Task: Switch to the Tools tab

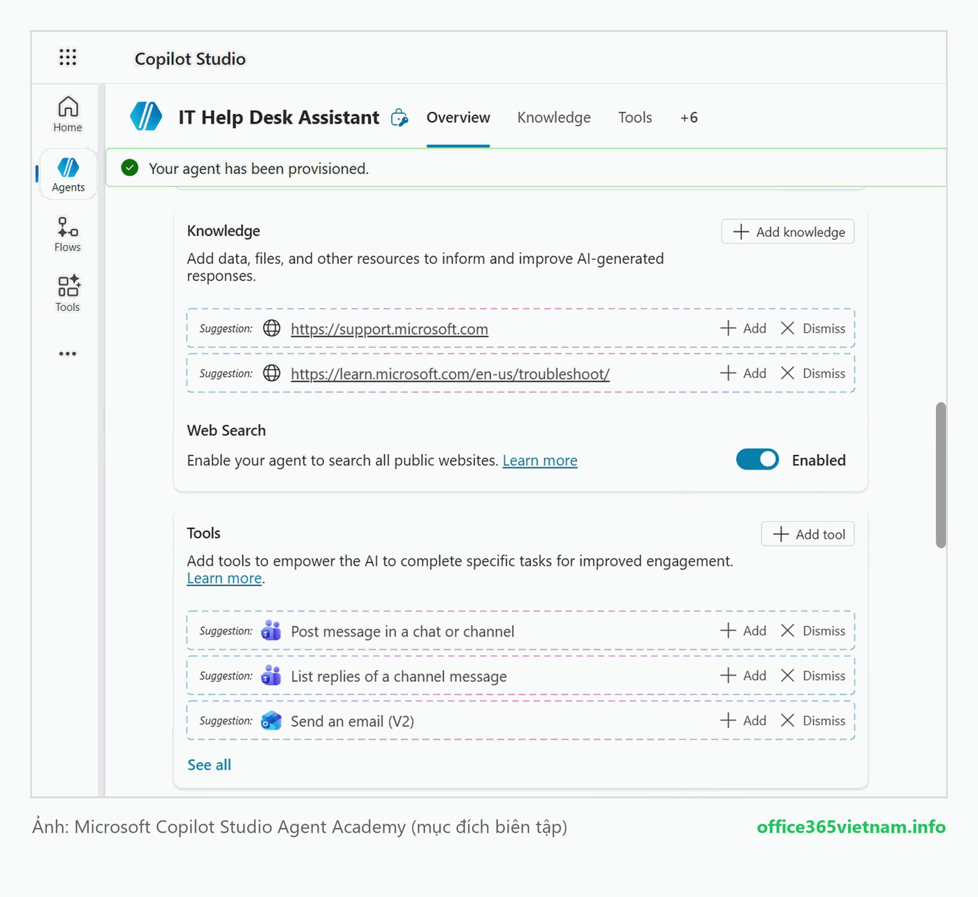Action: pyautogui.click(x=635, y=117)
